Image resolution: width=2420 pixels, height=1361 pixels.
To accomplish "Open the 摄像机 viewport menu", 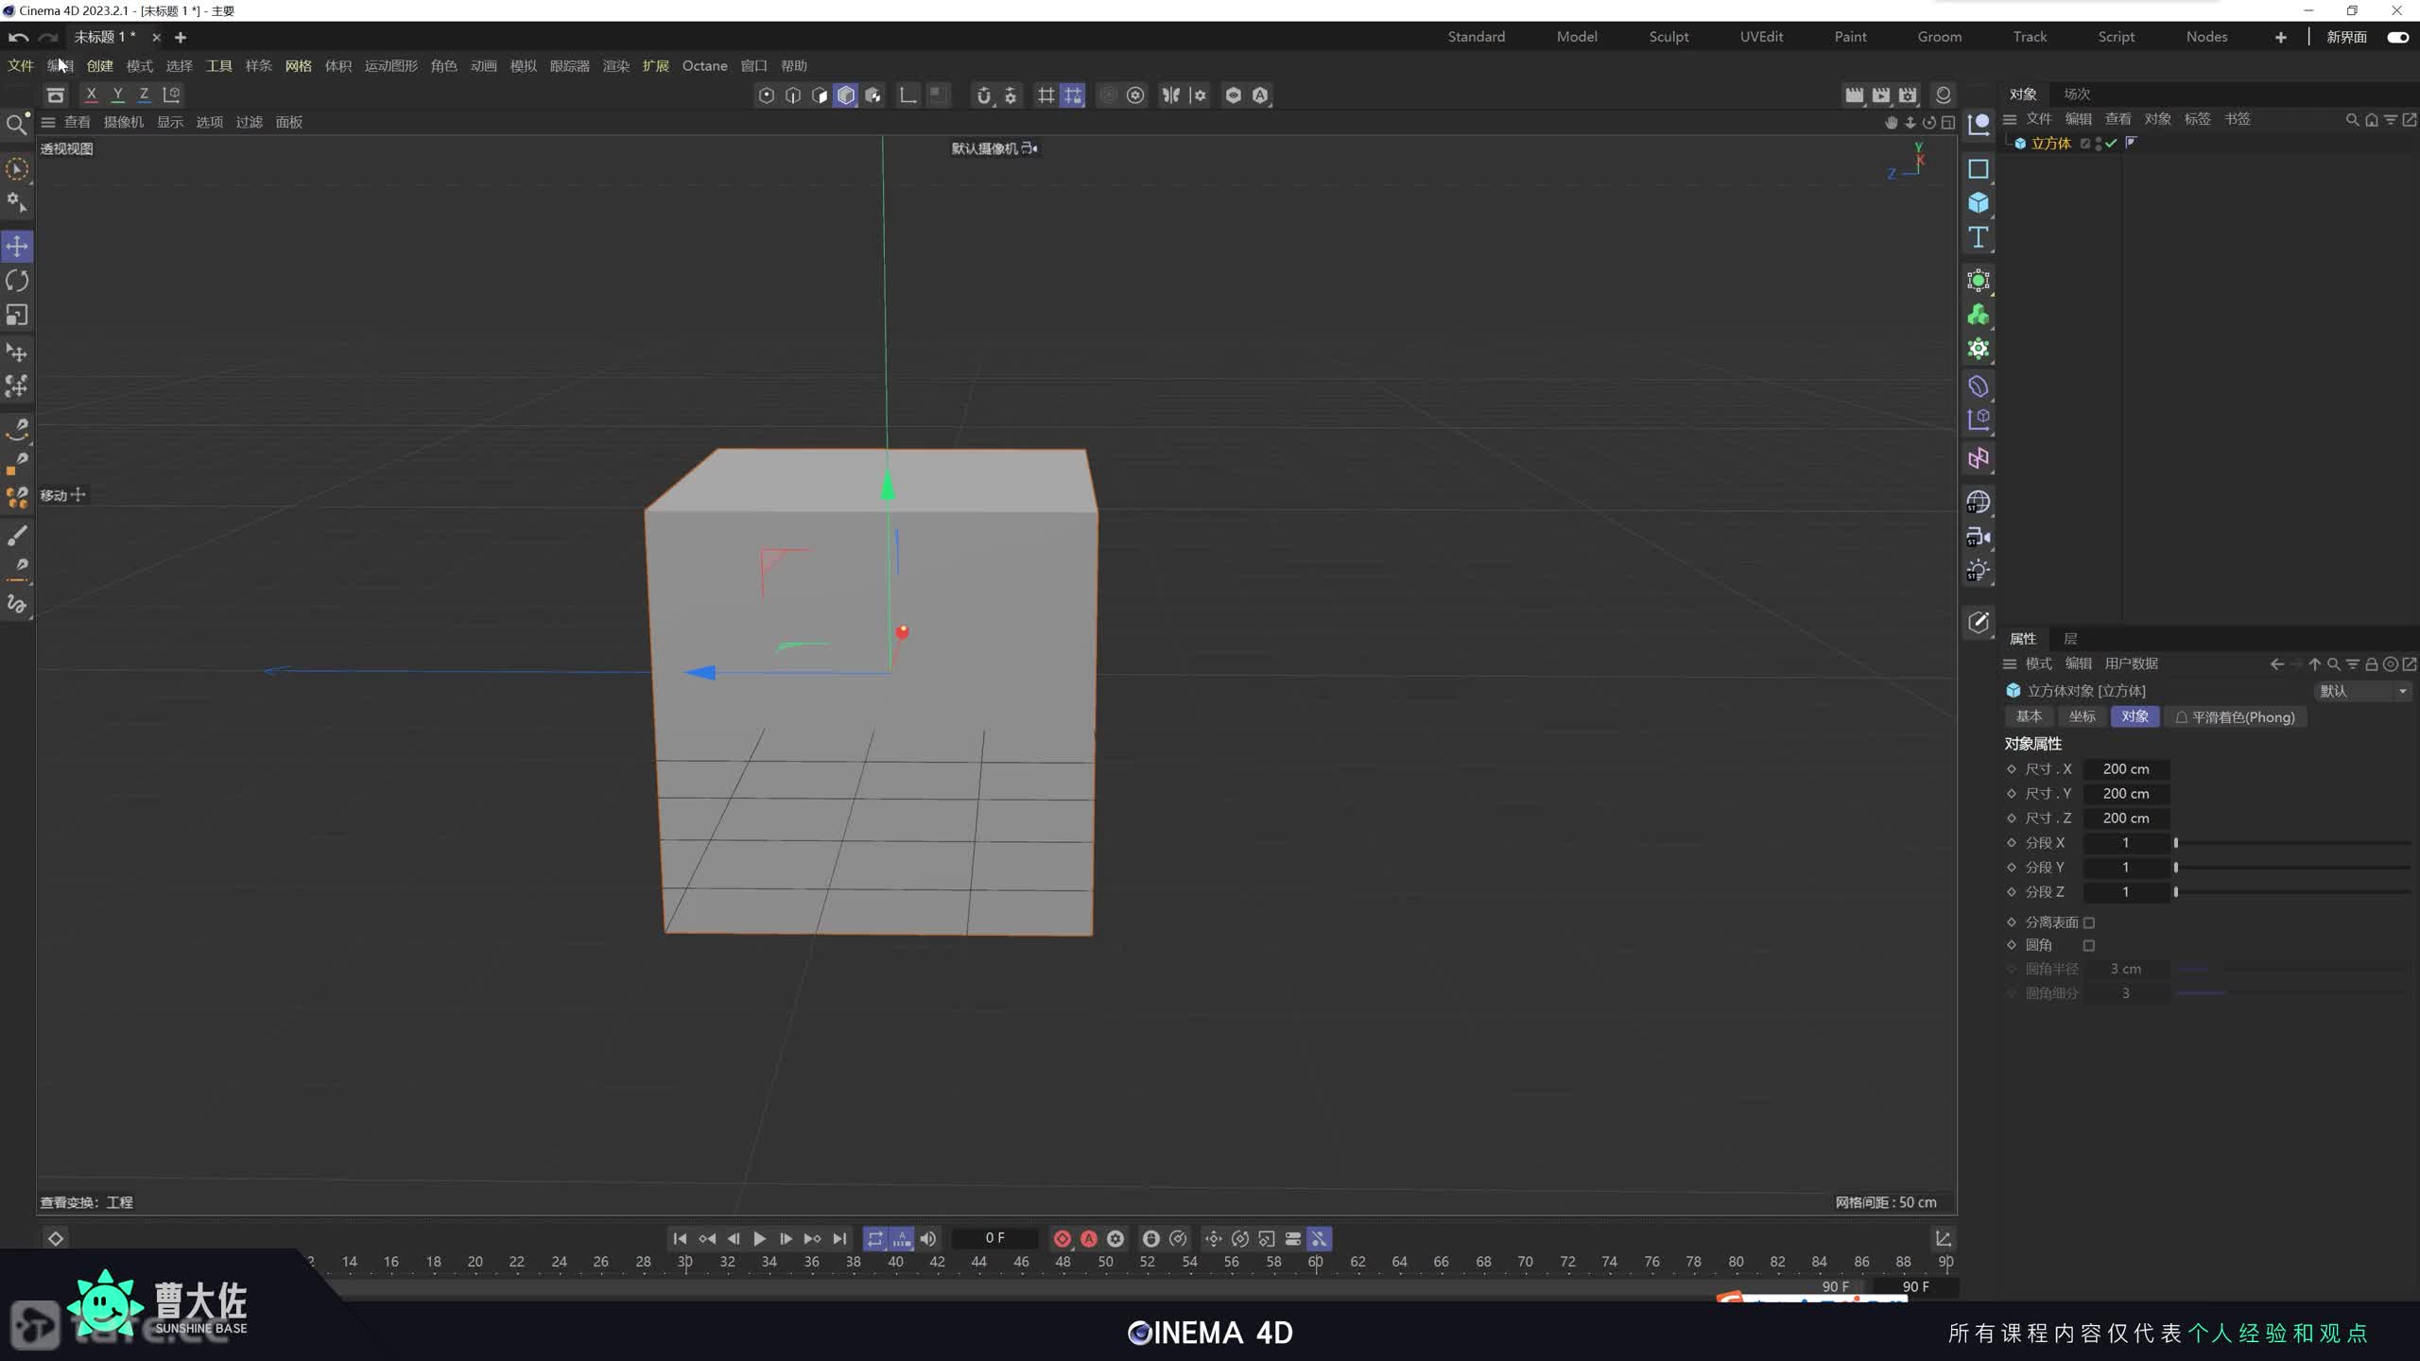I will click(x=123, y=122).
